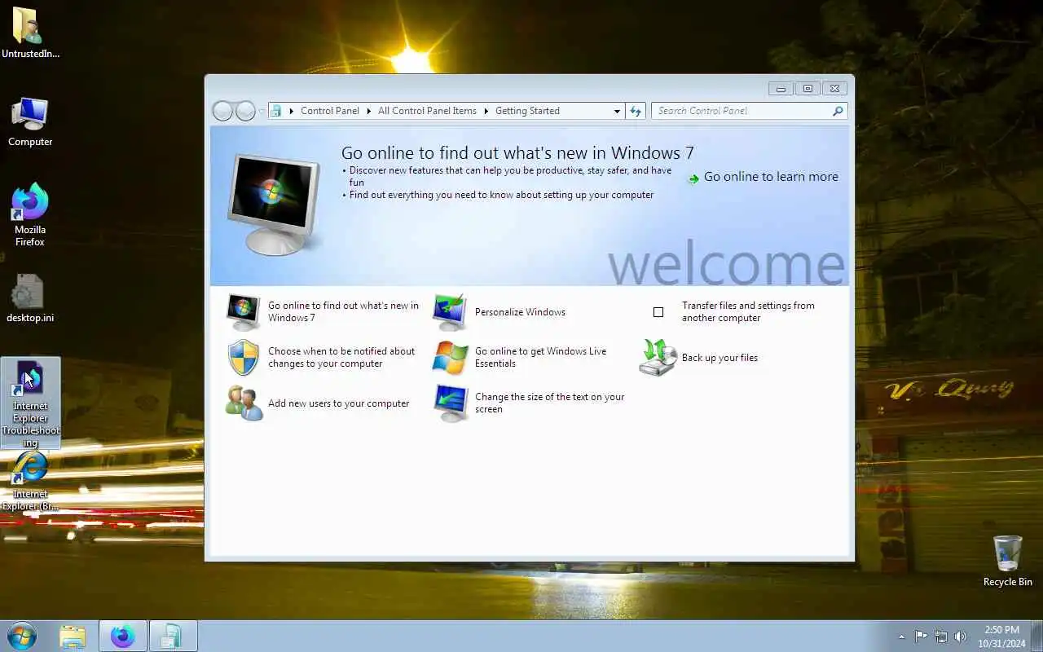The width and height of the screenshot is (1043, 652).
Task: Expand the root breadcrumb arrow before Control Panel
Action: pyautogui.click(x=291, y=111)
